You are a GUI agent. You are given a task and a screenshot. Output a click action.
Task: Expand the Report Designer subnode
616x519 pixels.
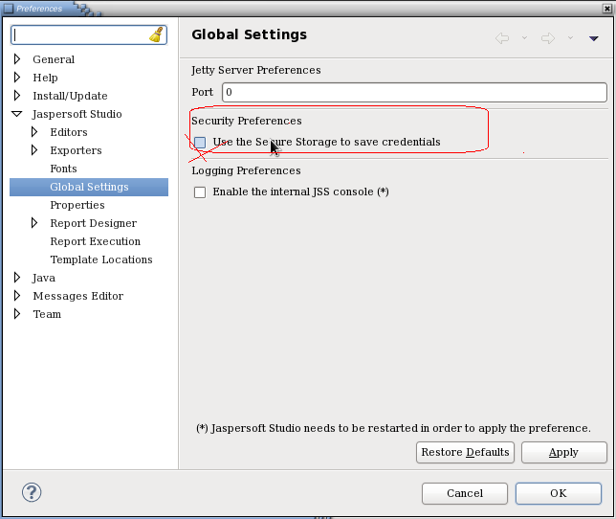coord(34,223)
